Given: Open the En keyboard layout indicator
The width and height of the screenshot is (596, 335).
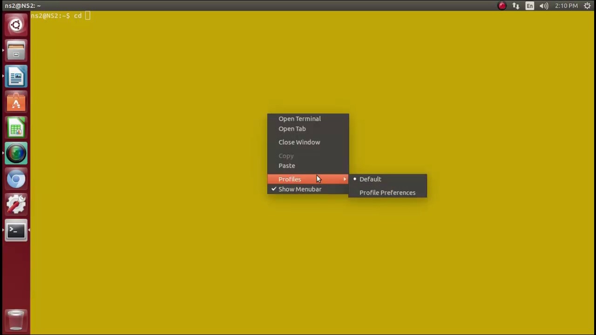Looking at the screenshot, I should (530, 6).
